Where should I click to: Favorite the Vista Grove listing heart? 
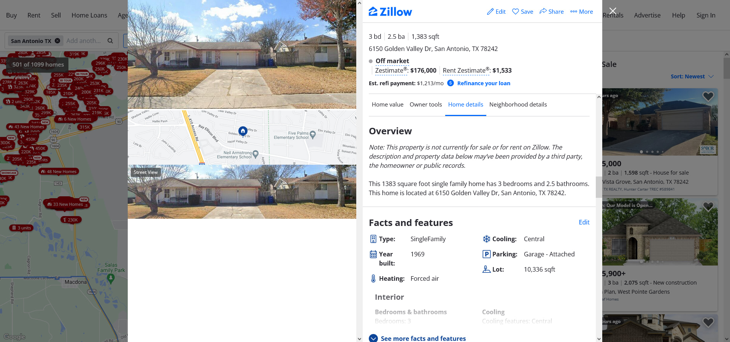point(708,97)
